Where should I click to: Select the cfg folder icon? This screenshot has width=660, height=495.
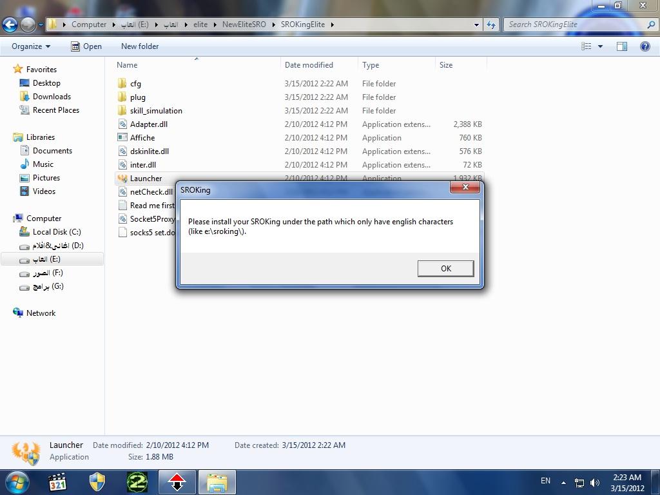pos(122,83)
